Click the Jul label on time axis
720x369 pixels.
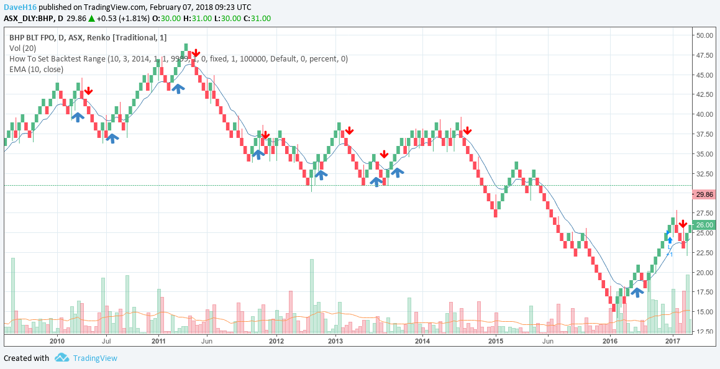[106, 341]
